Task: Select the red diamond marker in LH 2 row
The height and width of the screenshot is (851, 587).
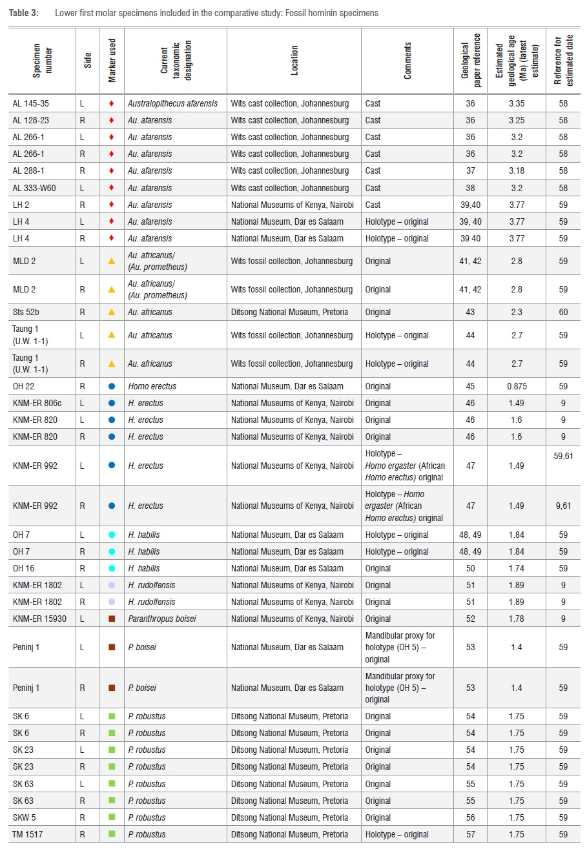Action: pos(112,205)
